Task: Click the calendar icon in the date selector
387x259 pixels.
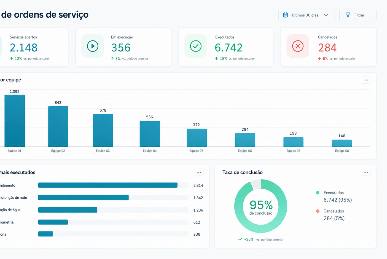Action: pos(286,15)
